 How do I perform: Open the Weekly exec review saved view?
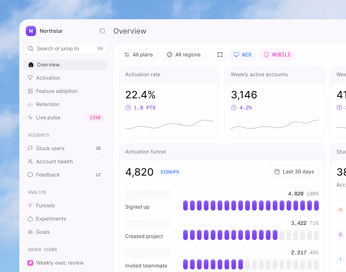(65, 263)
